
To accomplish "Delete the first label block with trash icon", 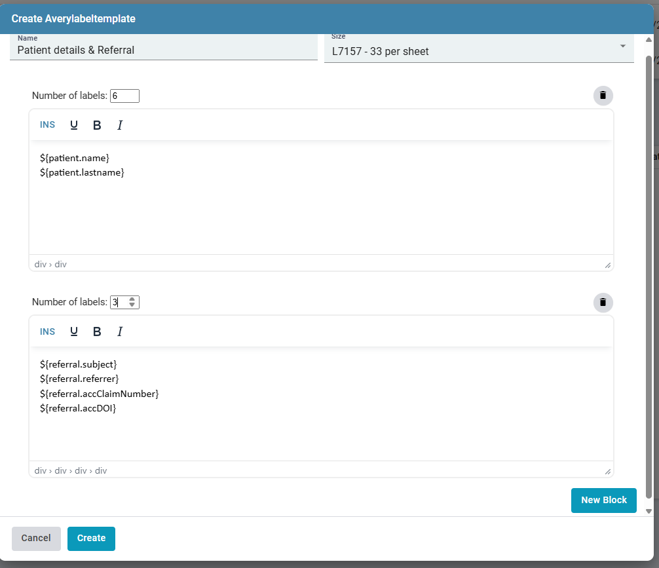I will (603, 96).
